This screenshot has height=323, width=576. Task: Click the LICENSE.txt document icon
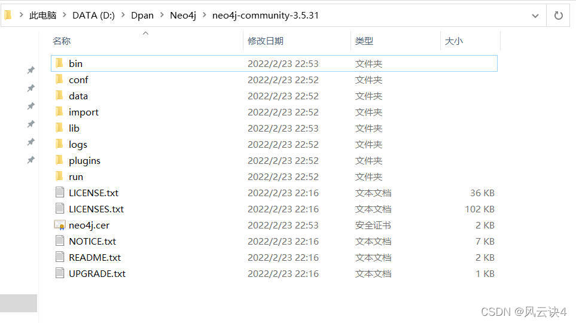59,192
